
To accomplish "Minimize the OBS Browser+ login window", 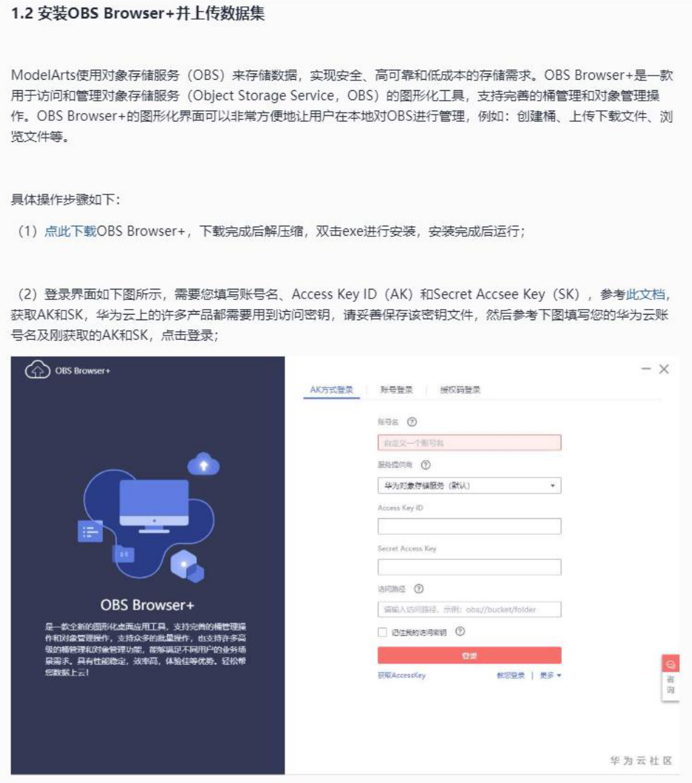I will point(646,369).
